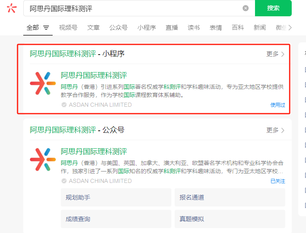306x233 pixels.
Task: Click the 已关注 label
Action: pyautogui.click(x=278, y=181)
